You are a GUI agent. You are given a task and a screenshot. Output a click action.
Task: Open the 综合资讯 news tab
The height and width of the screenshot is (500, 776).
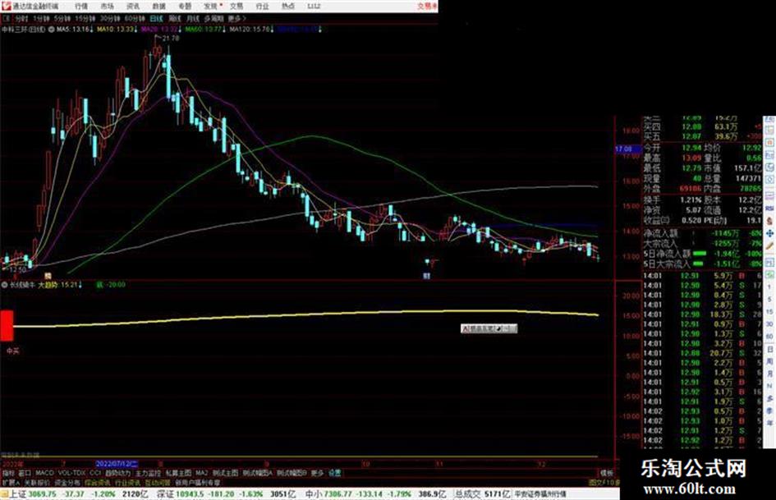click(98, 482)
